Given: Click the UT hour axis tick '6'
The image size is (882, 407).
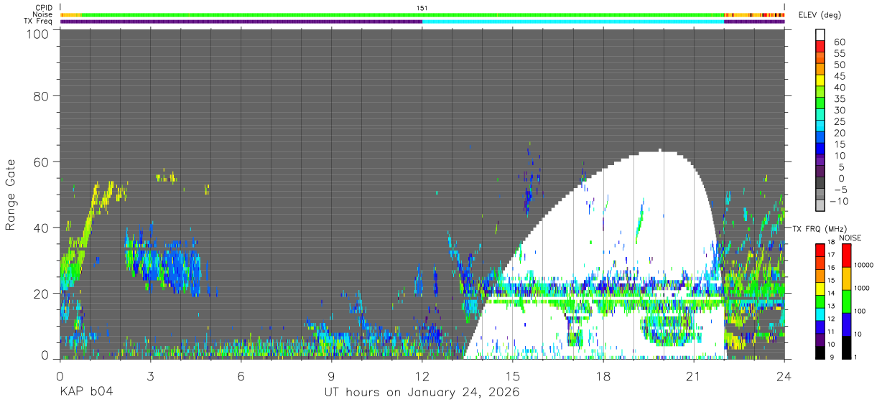Looking at the screenshot, I should tap(241, 375).
